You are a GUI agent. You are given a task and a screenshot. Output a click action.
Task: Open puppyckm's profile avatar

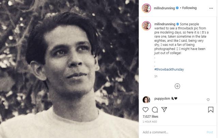tap(145, 99)
